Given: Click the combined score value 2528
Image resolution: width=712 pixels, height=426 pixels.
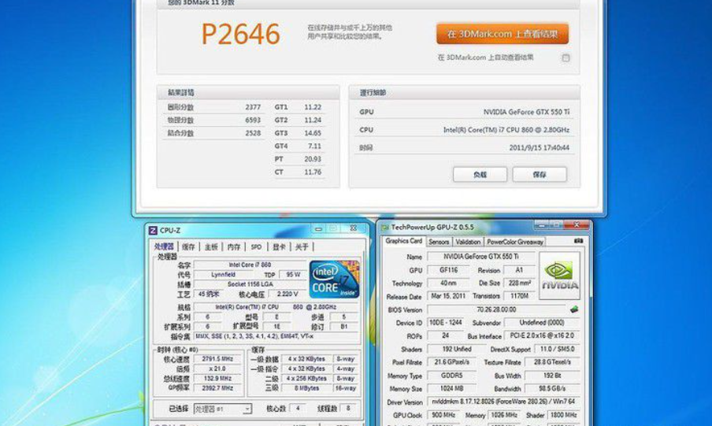Looking at the screenshot, I should click(x=253, y=133).
